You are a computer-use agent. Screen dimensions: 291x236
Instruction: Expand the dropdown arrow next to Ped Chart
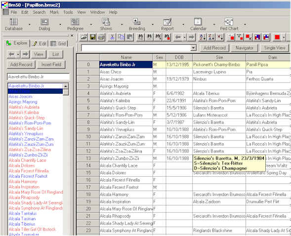[x=245, y=25]
